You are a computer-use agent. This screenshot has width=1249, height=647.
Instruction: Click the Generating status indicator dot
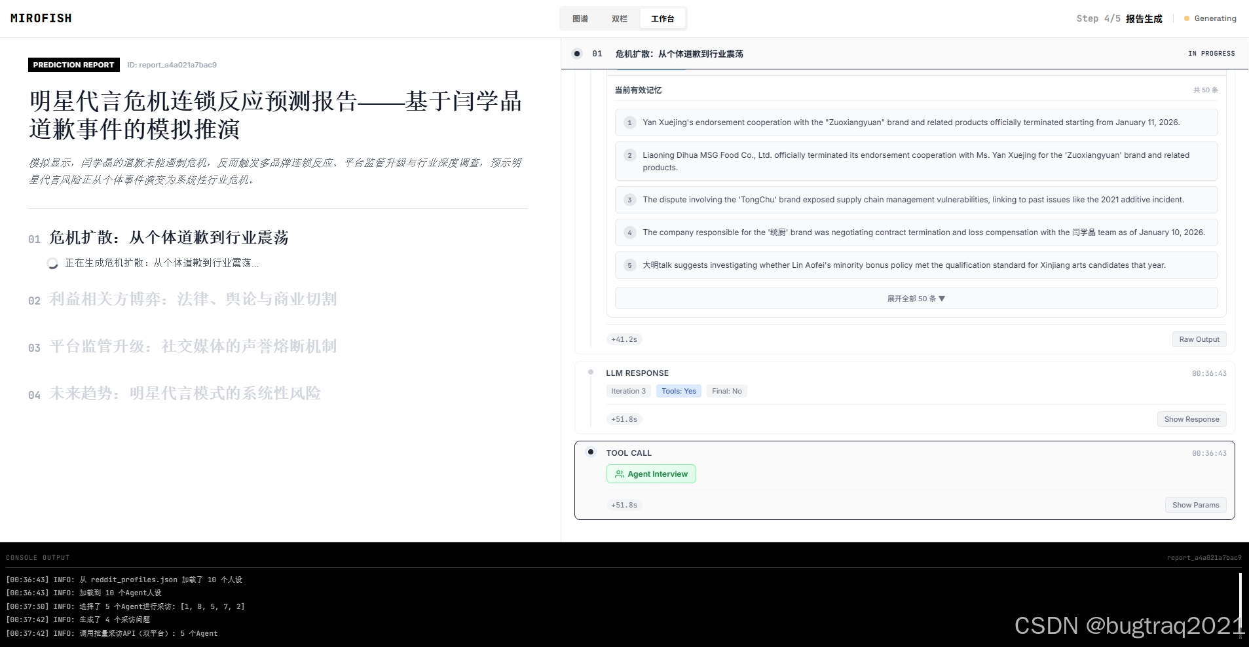point(1187,18)
